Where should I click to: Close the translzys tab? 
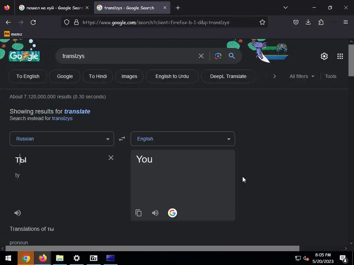click(x=165, y=8)
